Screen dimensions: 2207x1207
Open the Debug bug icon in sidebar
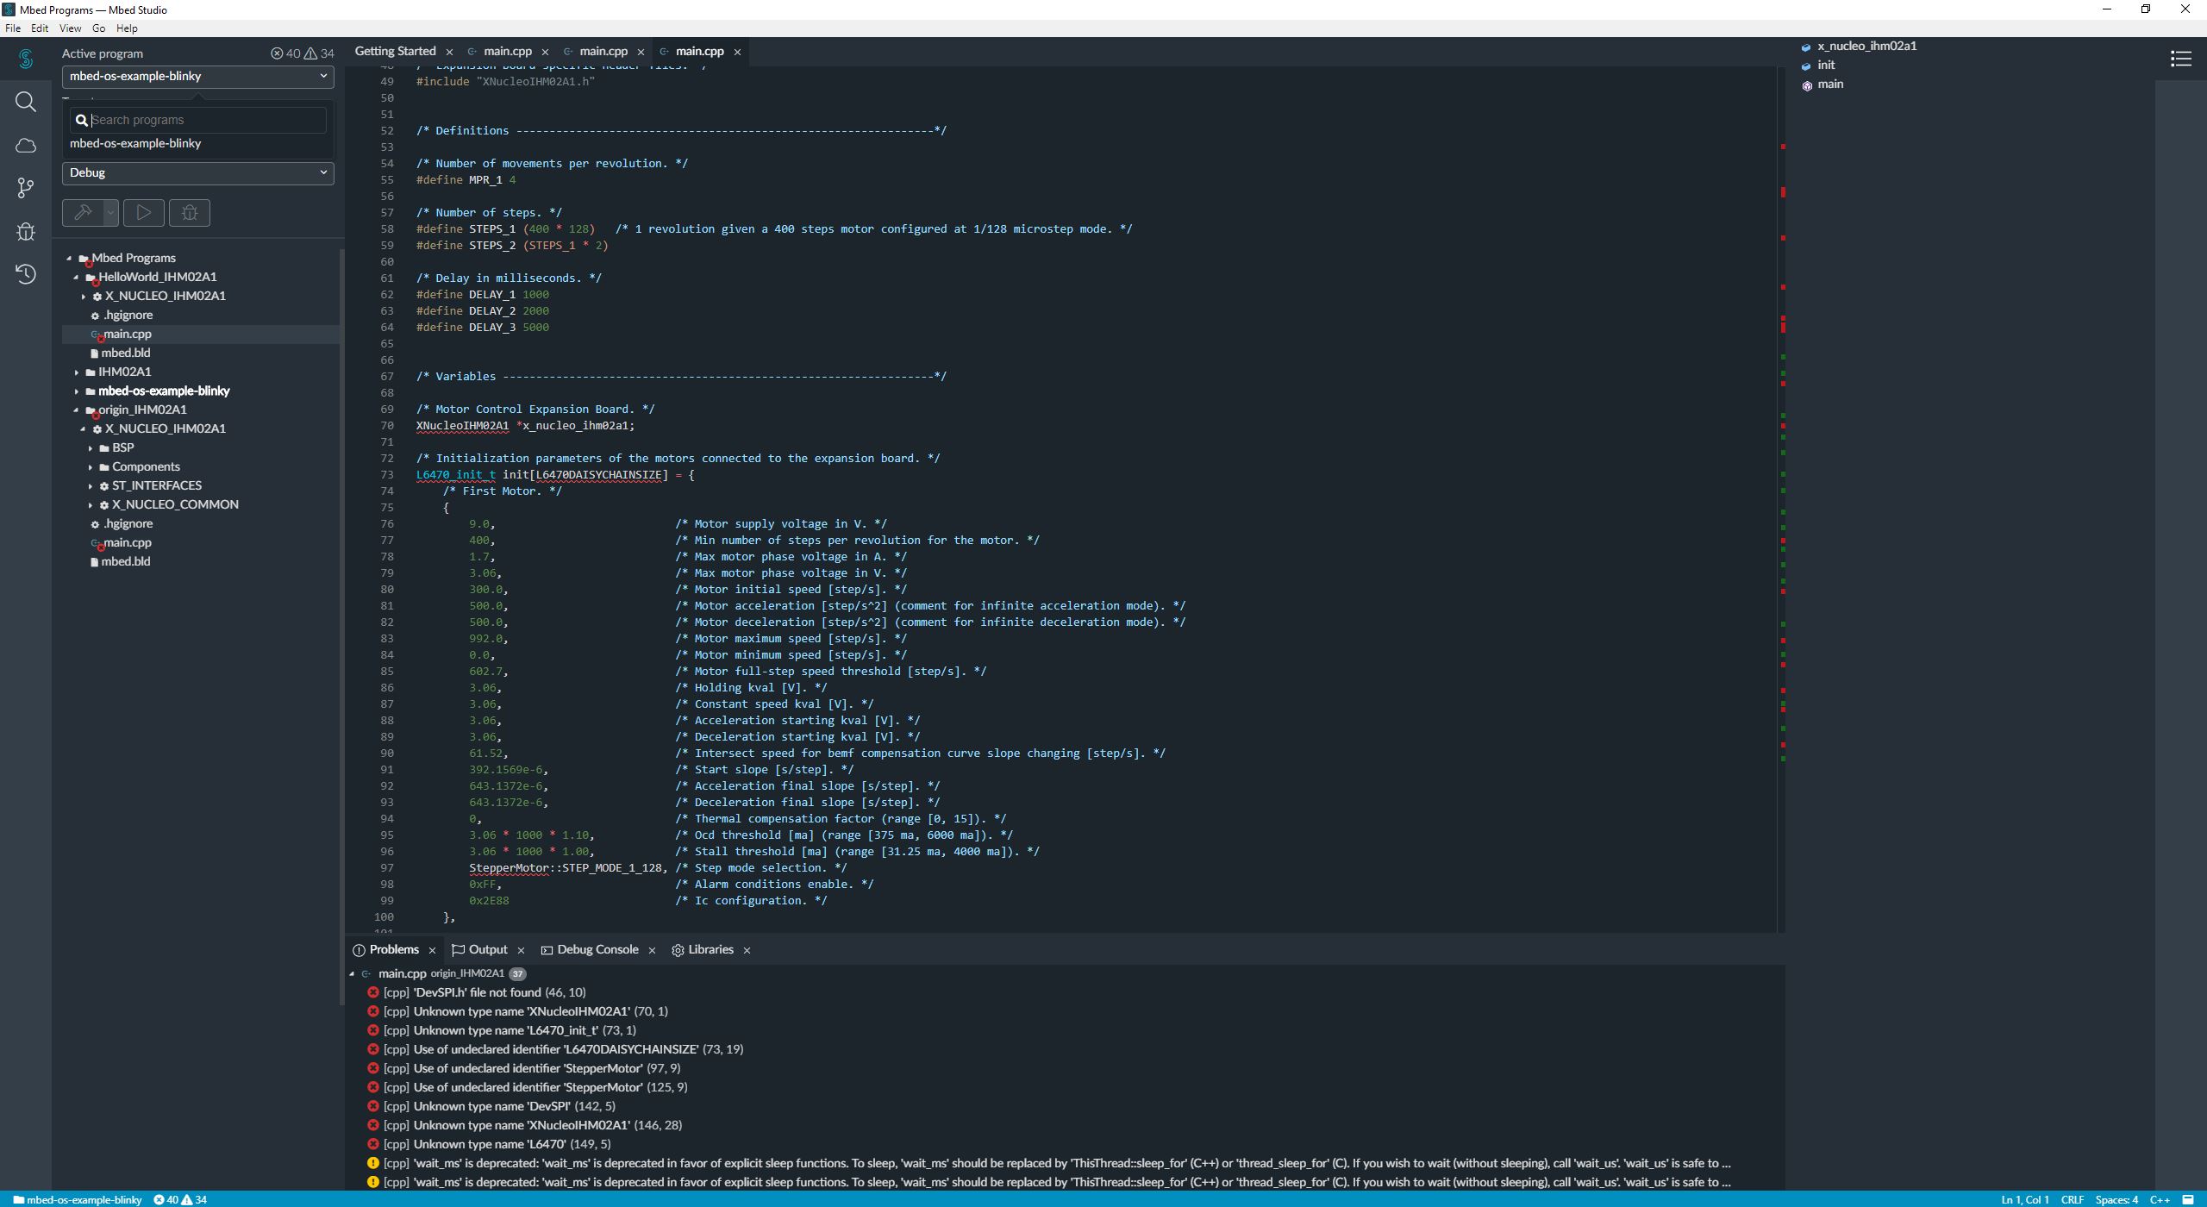pyautogui.click(x=26, y=231)
